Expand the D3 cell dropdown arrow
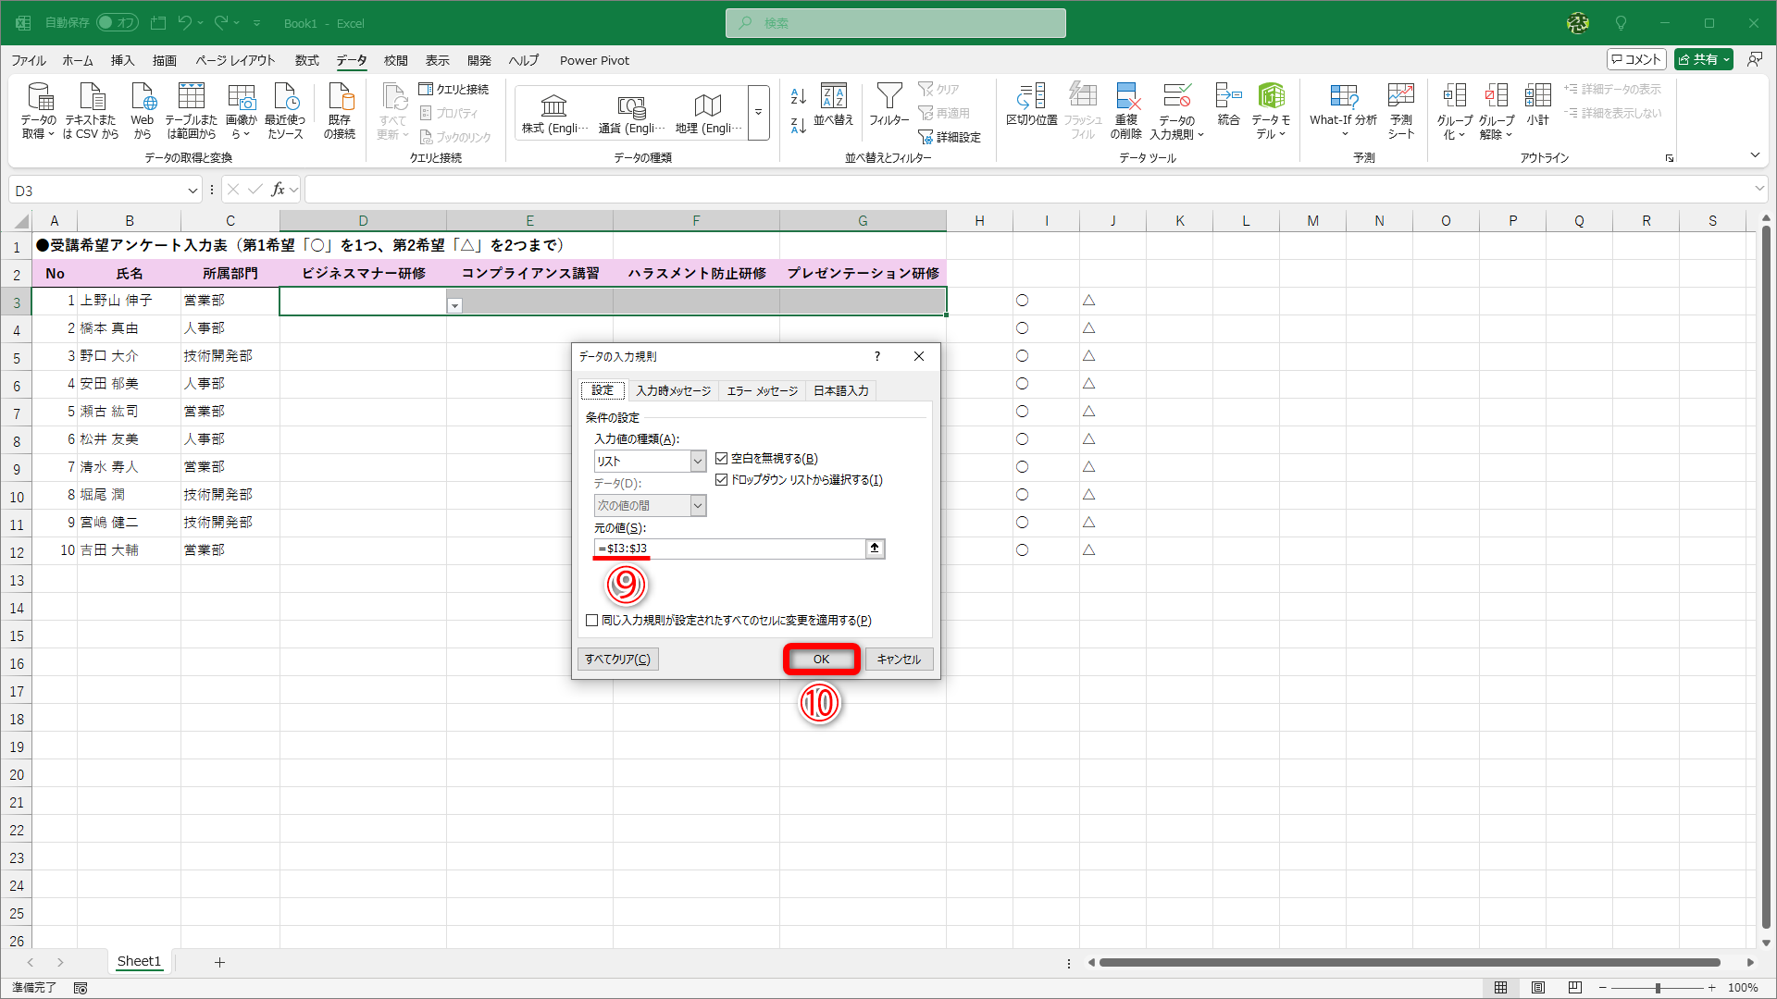 coord(454,305)
